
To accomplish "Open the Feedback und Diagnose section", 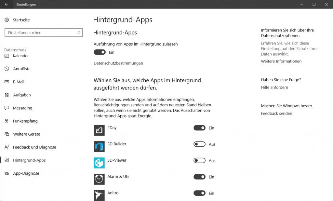I will click(x=34, y=147).
